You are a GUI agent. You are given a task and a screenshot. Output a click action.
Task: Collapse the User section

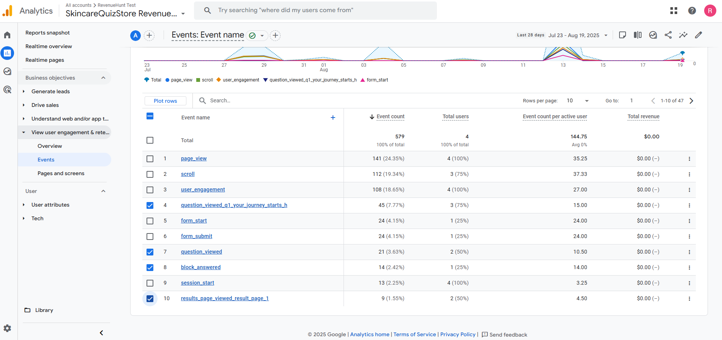(103, 191)
